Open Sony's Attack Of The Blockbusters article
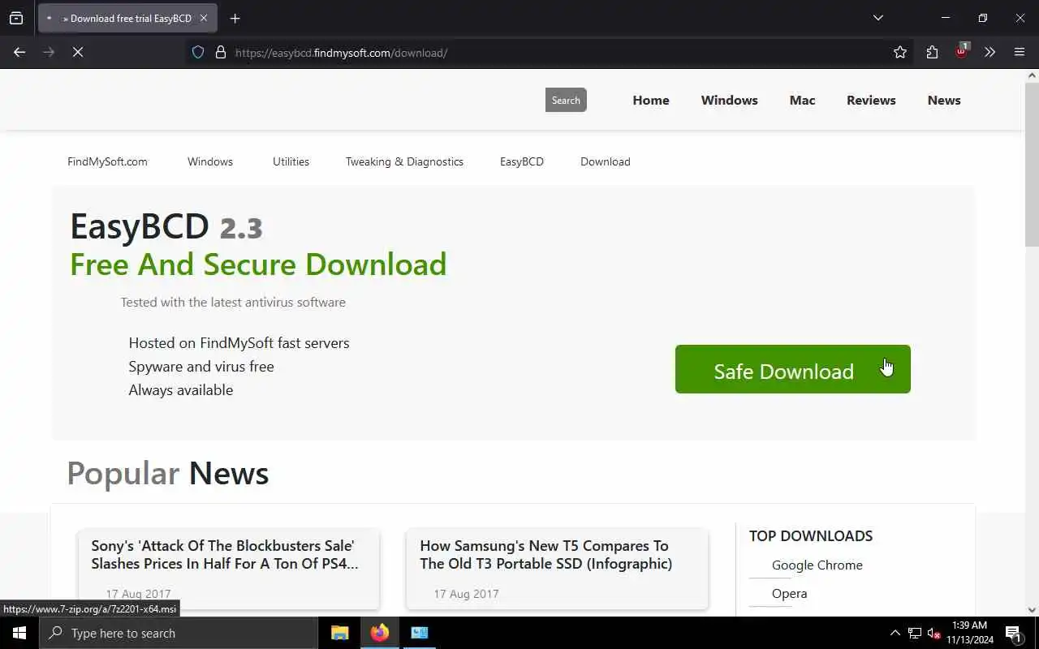The image size is (1039, 649). click(x=225, y=555)
